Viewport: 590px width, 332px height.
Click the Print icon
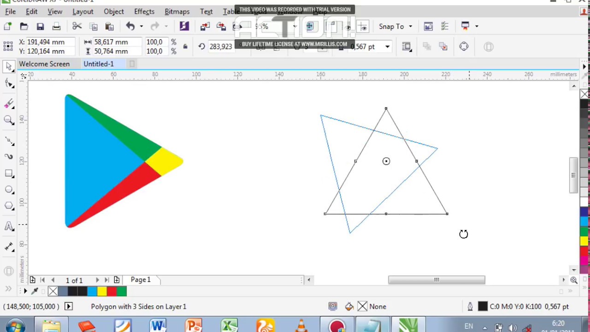(56, 27)
